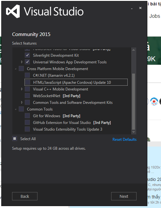Click the Next button
161x208 pixels.
[124, 196]
